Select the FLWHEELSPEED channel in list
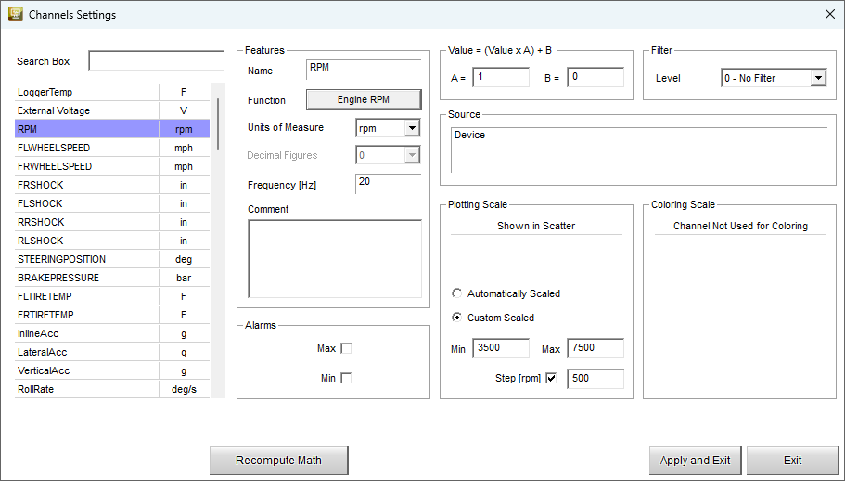 point(85,148)
